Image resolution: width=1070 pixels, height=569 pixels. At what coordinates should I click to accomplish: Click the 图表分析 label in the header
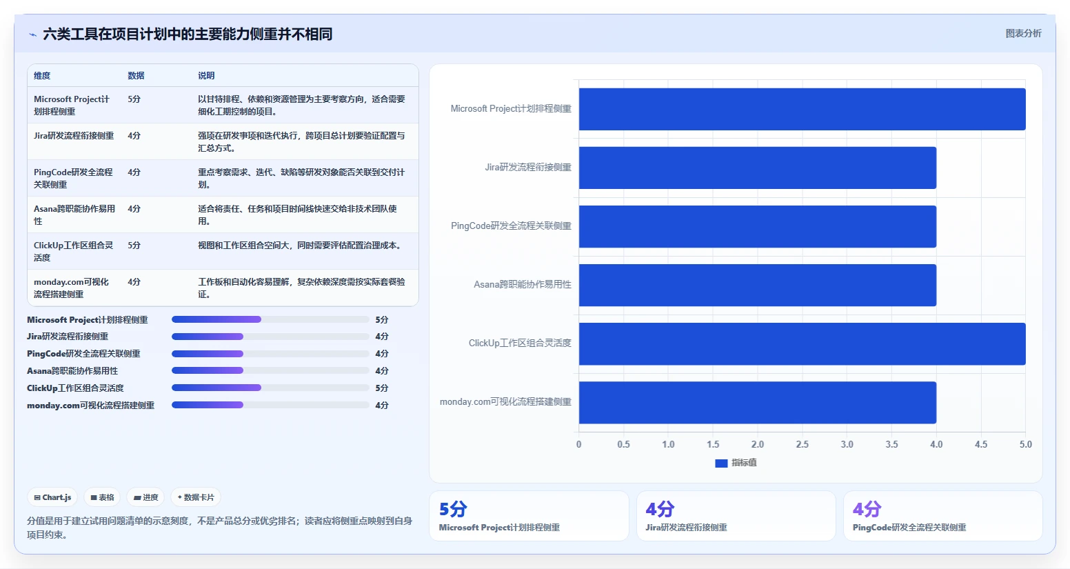coord(1023,33)
